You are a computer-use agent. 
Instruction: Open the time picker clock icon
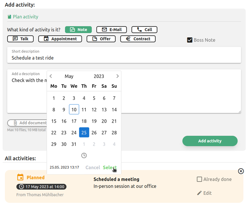[x=84, y=155]
